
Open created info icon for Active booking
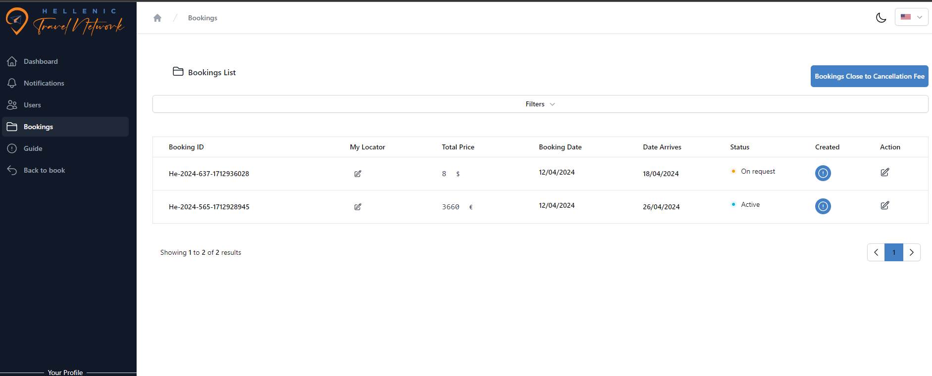[823, 206]
